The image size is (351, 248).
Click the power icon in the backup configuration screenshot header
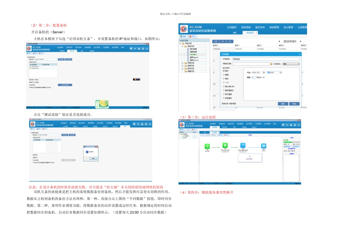147,48
